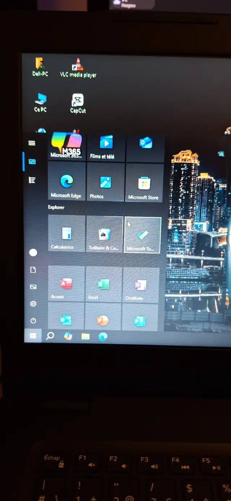Screen dimensions: 231x501
Task: Launch the Solitaire & Casual Games tile
Action: [105, 234]
